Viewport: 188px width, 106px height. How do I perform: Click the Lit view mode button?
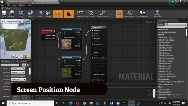[21, 21]
